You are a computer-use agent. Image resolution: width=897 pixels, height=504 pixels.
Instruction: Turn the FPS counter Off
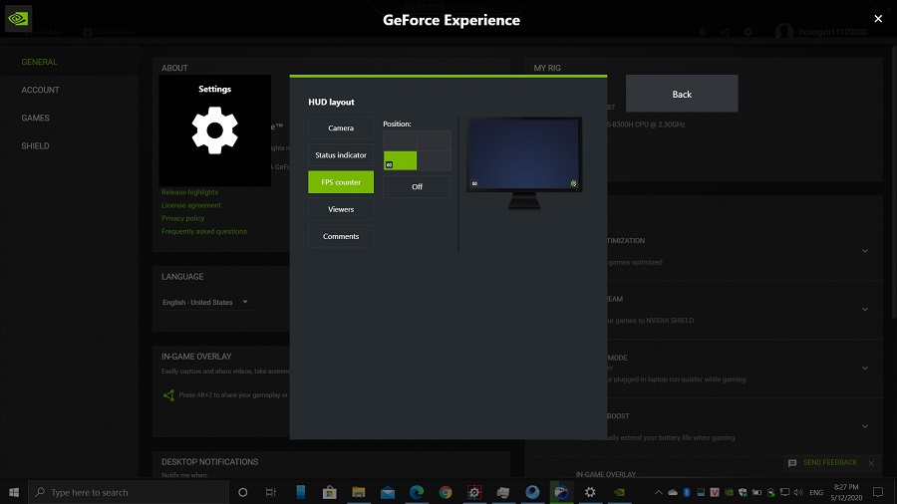[x=417, y=187]
